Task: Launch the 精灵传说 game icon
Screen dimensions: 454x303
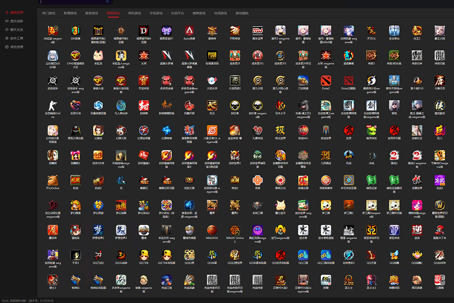Action: [372, 130]
